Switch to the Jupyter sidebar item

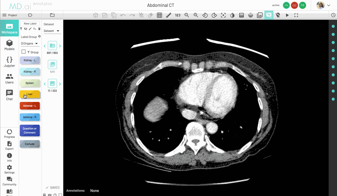pos(9,62)
